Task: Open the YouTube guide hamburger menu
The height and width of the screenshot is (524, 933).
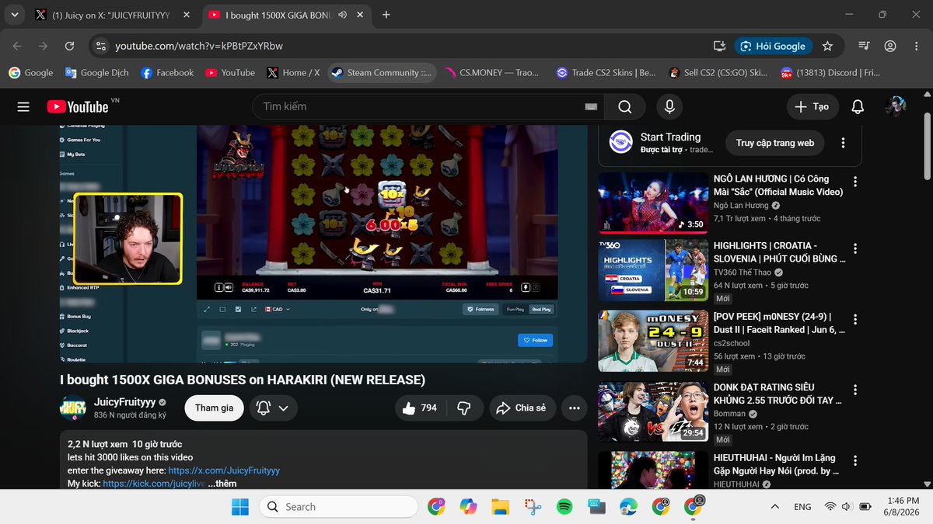Action: [x=23, y=107]
